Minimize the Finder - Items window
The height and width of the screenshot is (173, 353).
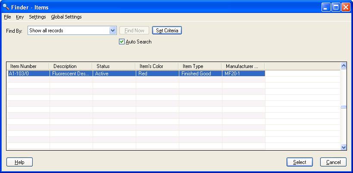click(325, 7)
